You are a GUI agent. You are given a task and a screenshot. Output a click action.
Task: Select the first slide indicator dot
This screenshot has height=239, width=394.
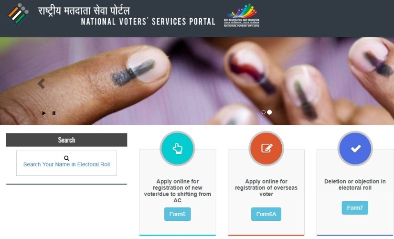263,112
